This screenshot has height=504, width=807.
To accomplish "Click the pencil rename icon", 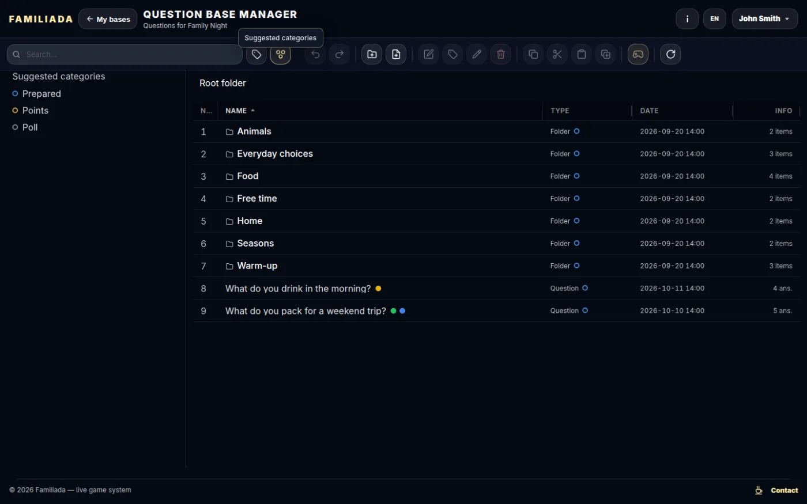I will [477, 54].
